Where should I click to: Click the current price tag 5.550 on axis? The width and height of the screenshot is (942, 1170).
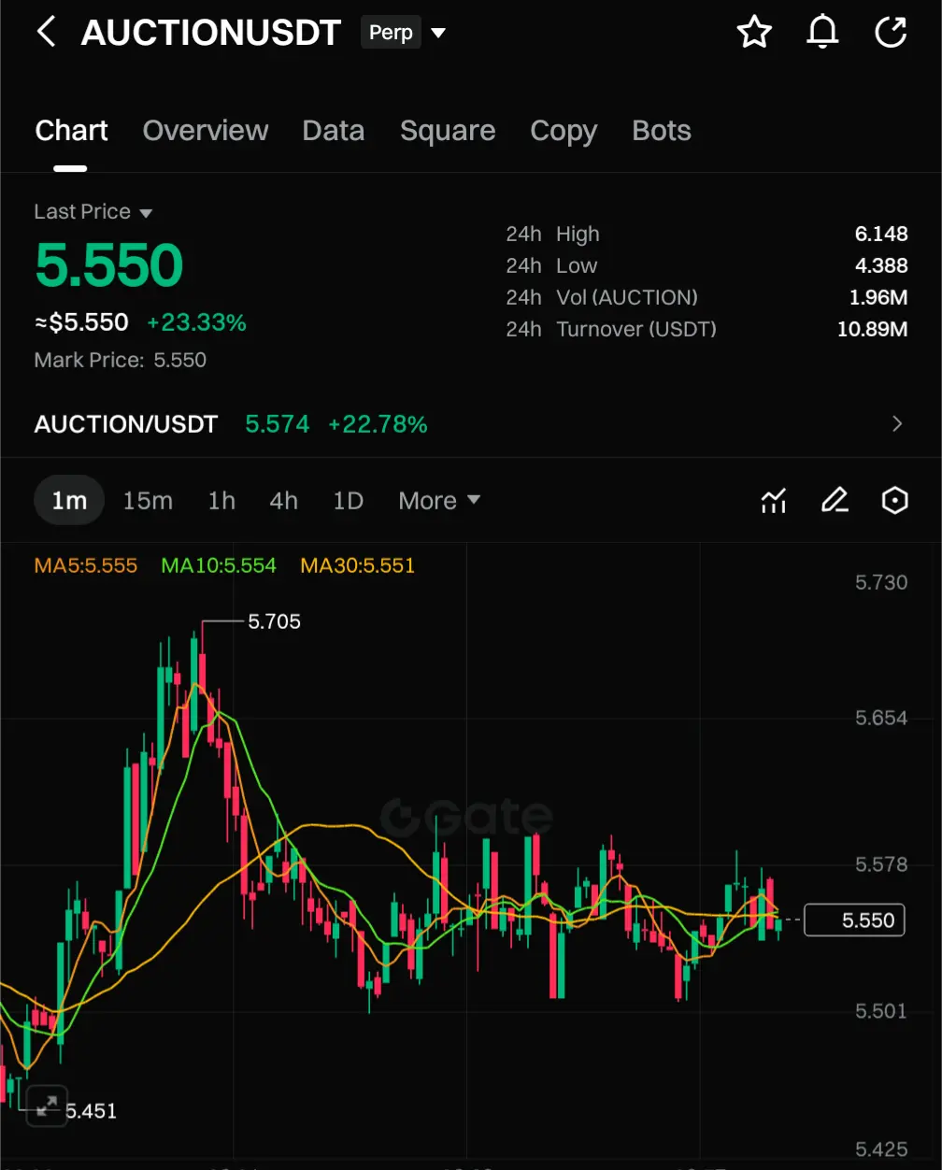(x=854, y=920)
